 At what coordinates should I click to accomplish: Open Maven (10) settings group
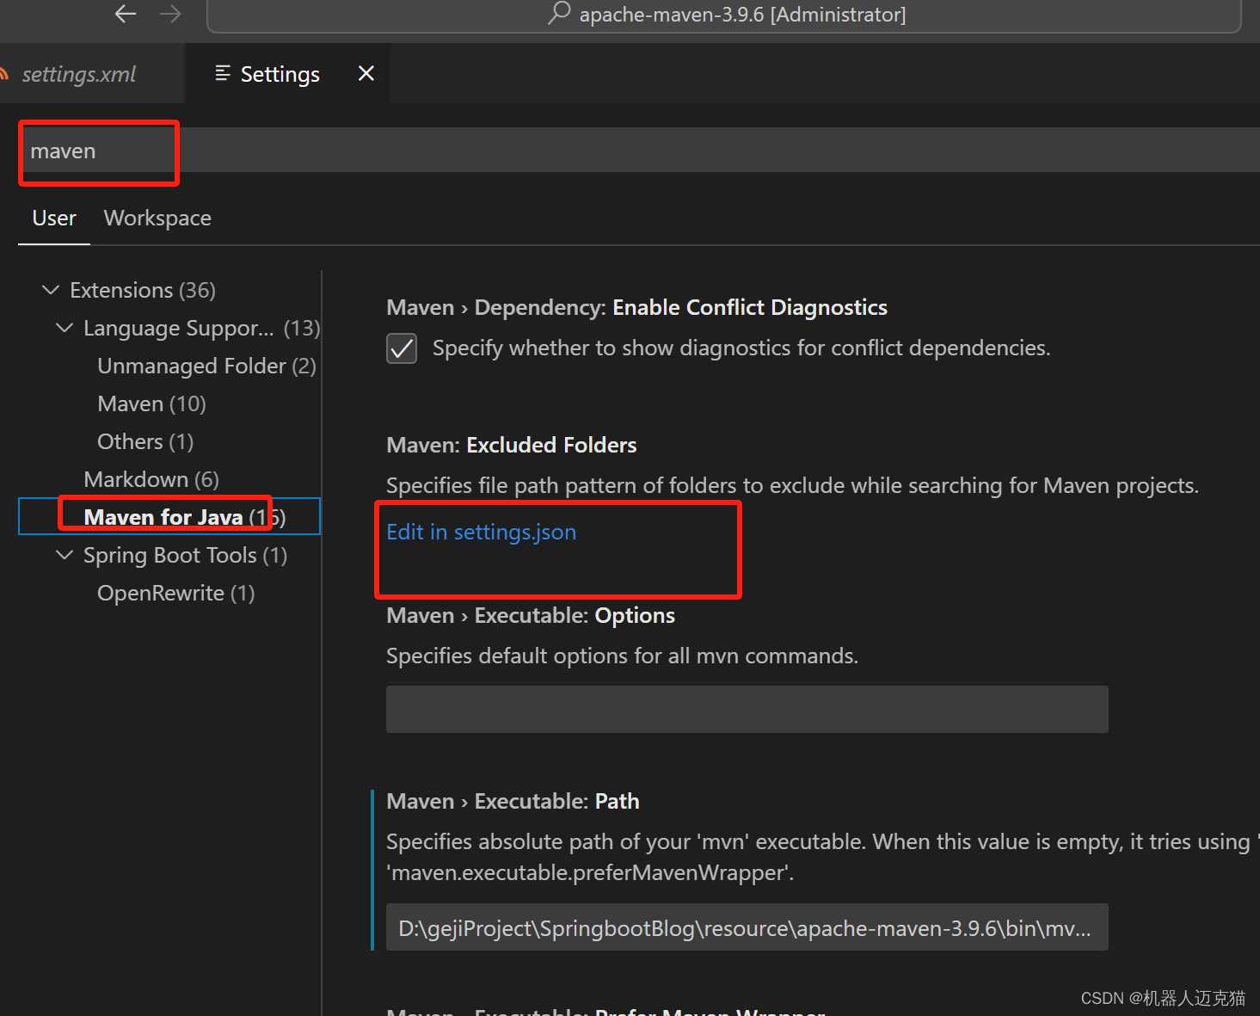151,404
